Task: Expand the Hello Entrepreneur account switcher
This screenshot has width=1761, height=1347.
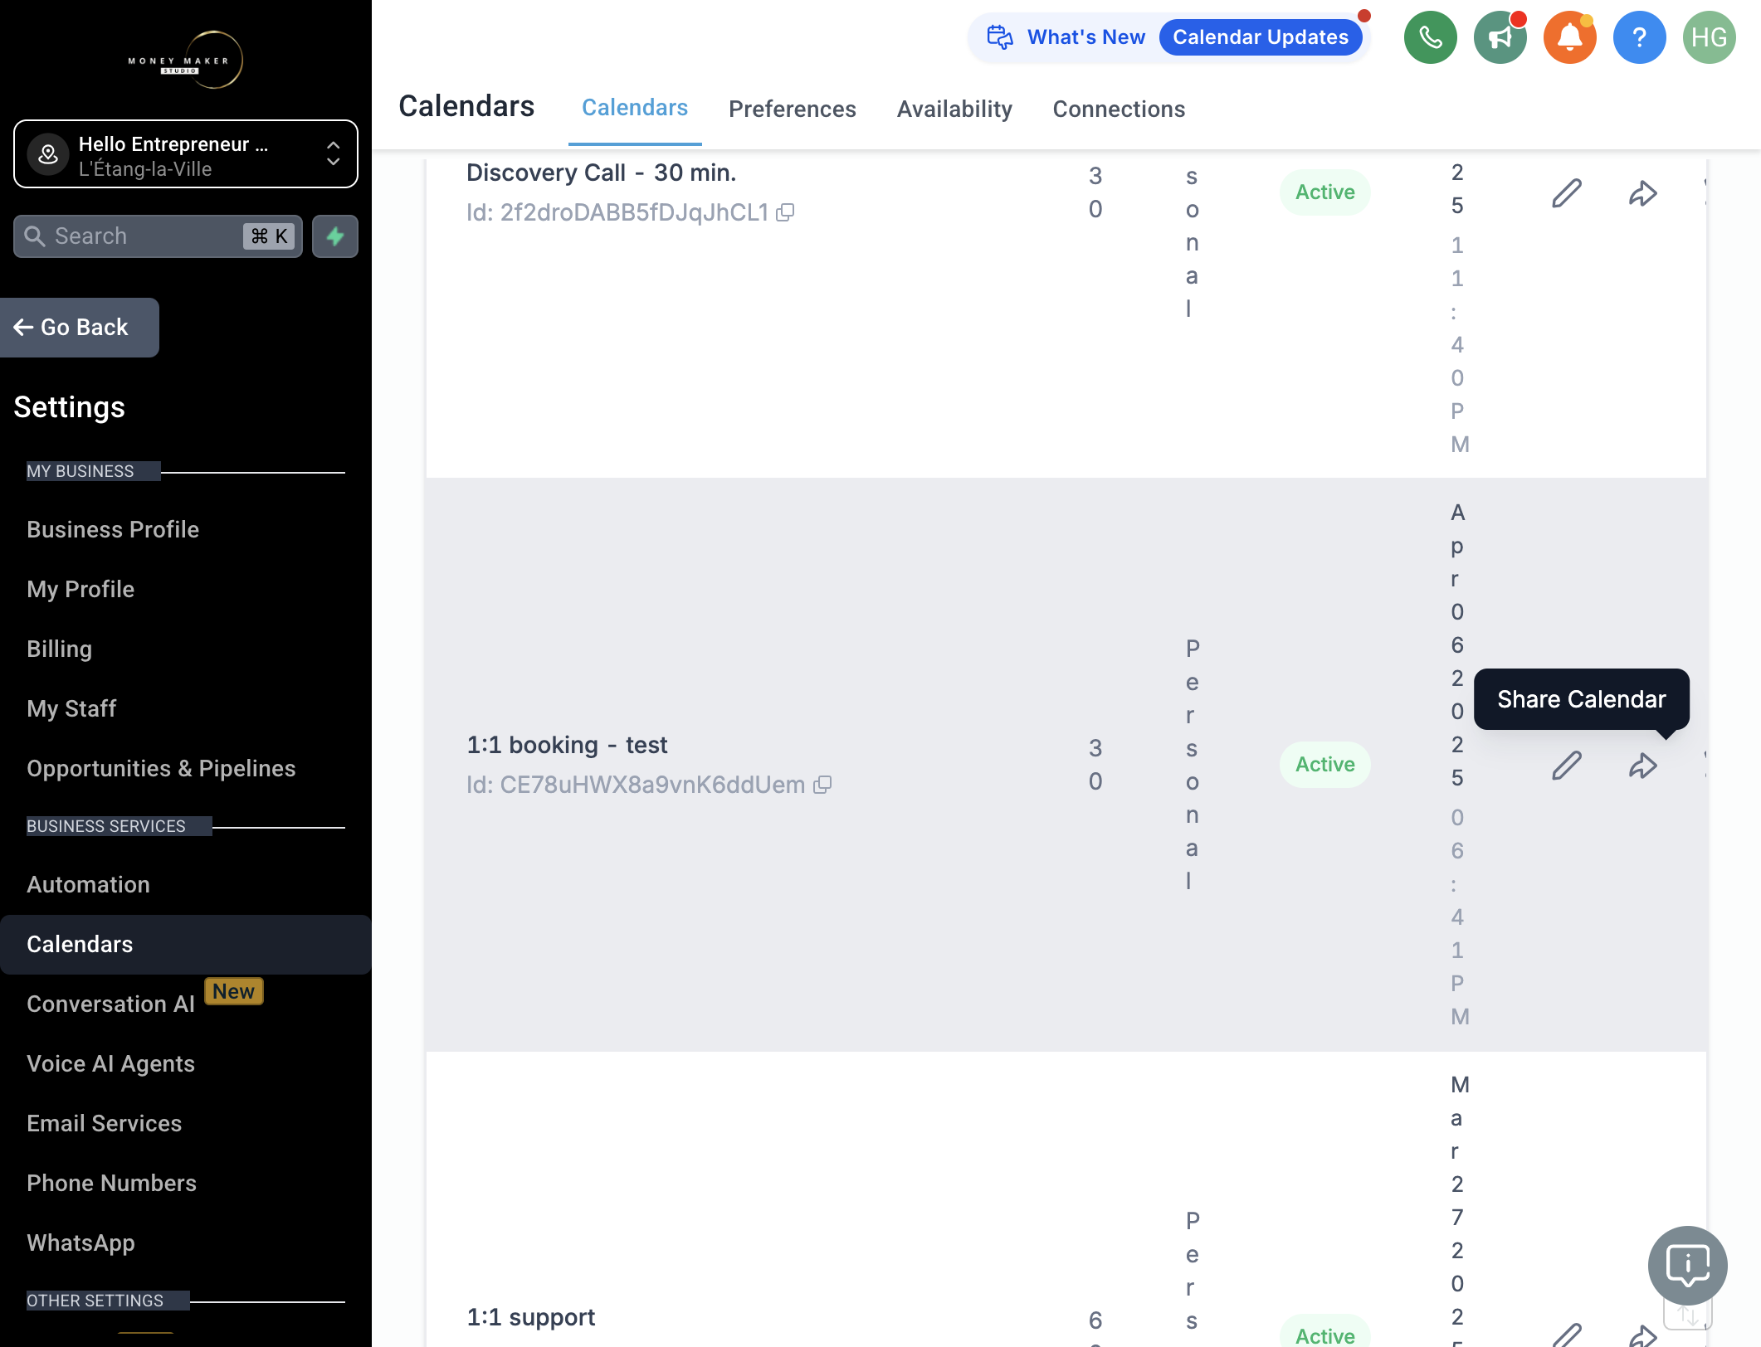Action: coord(186,154)
